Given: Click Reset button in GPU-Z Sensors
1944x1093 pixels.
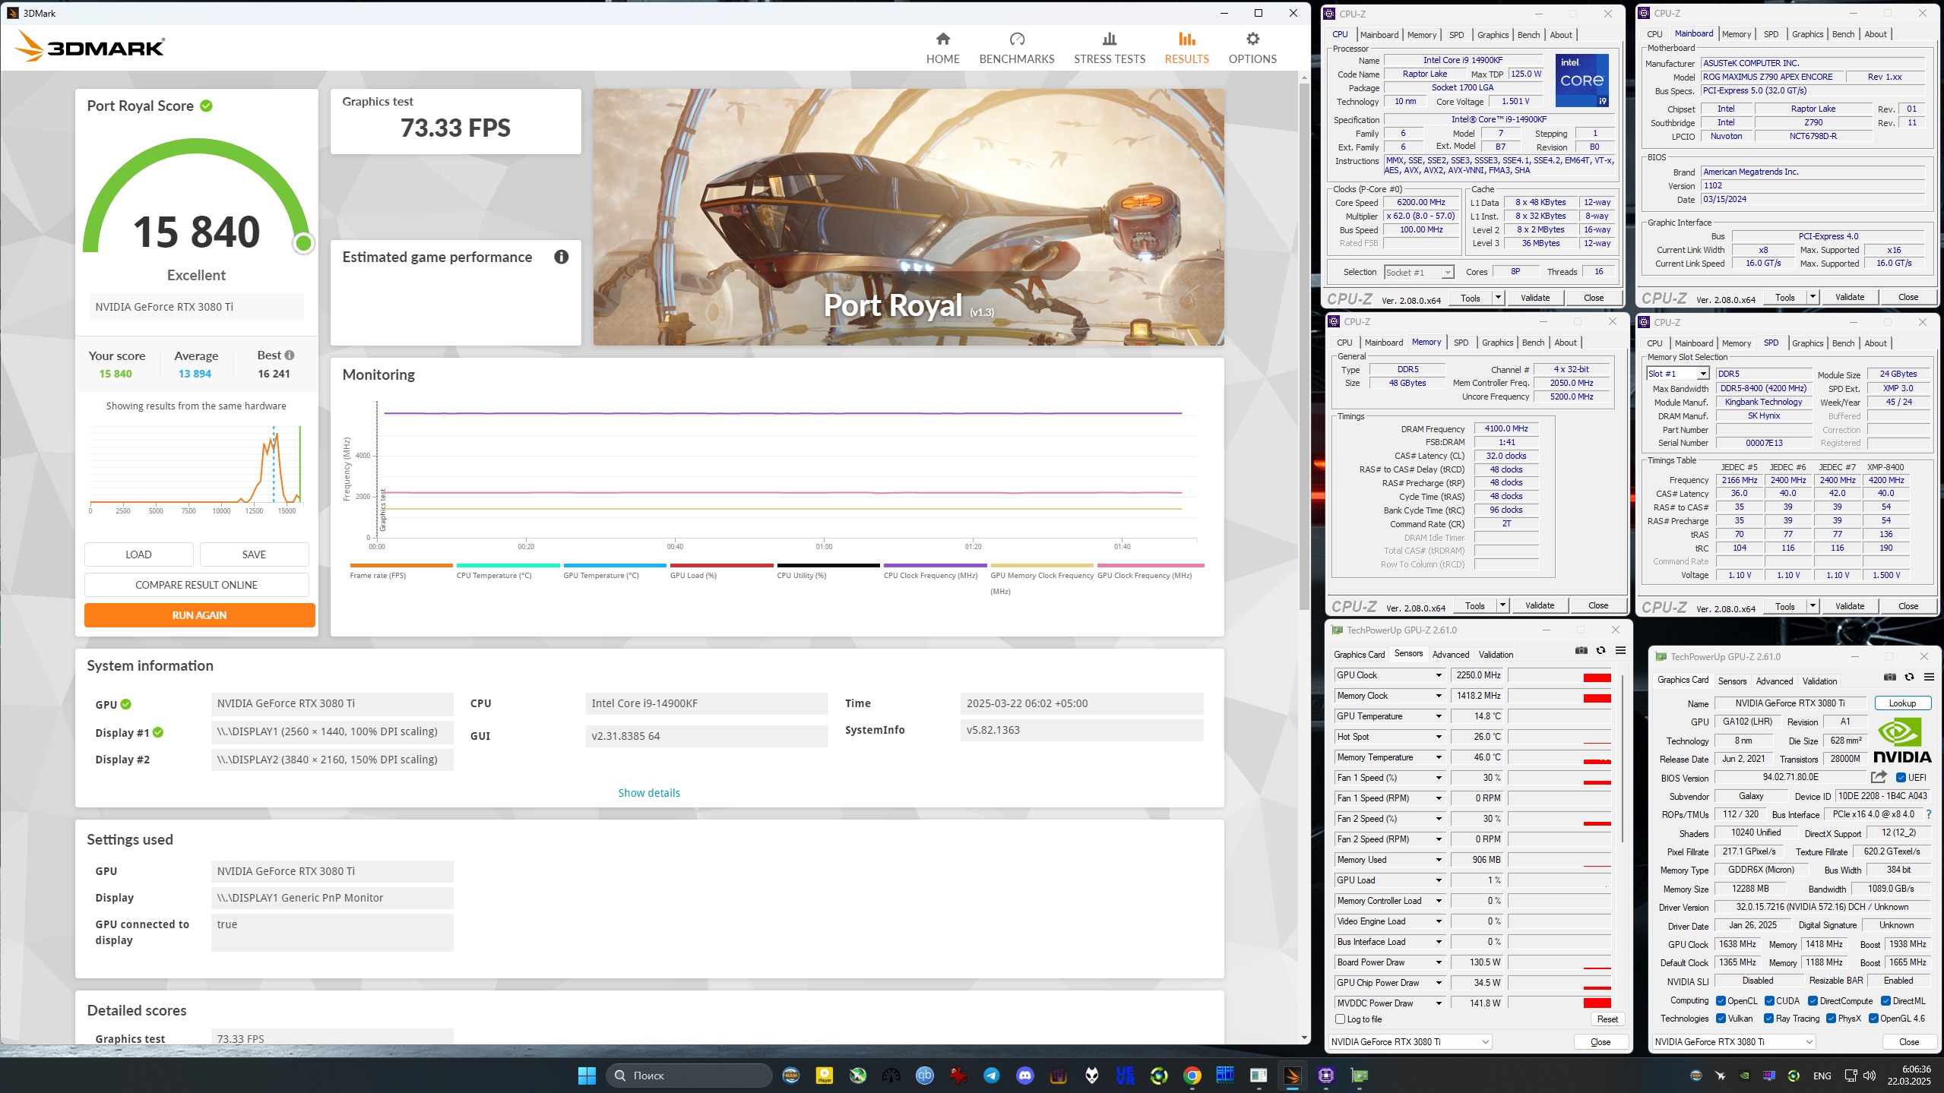Looking at the screenshot, I should (x=1607, y=1019).
